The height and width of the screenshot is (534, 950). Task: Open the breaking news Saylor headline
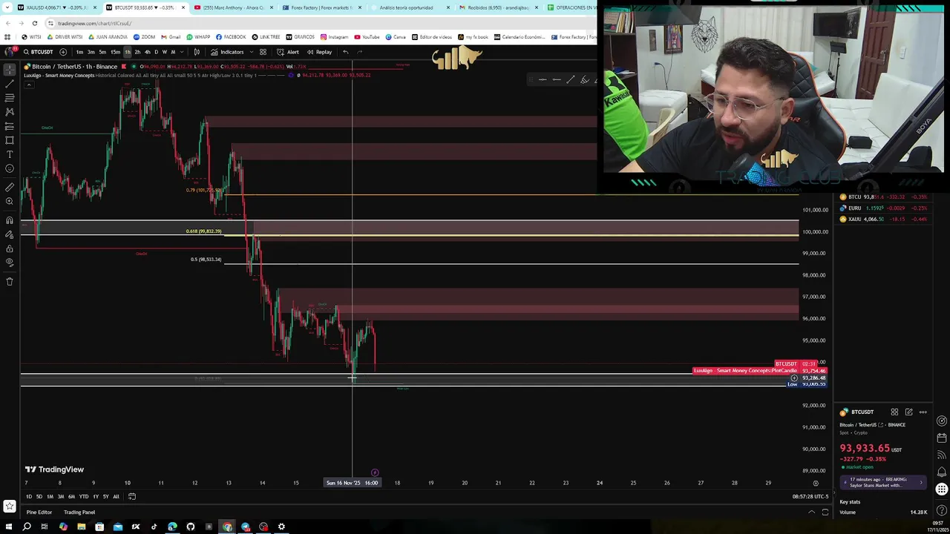(882, 482)
